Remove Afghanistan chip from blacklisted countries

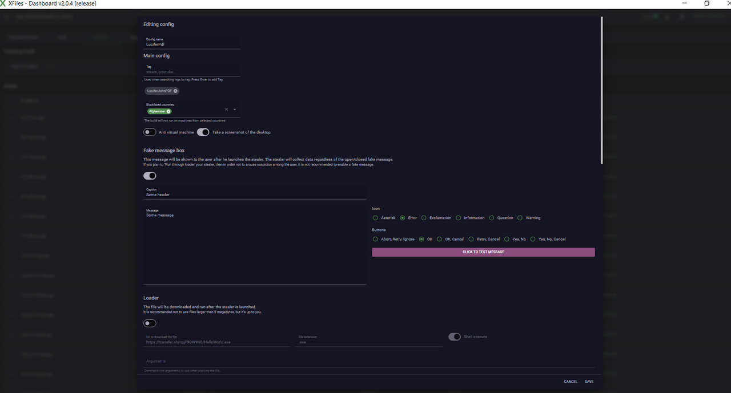[168, 111]
